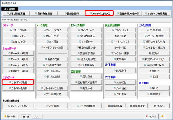The image size is (173, 120).
Task: Choose the メッセージボックス button
Action: pyautogui.click(x=99, y=13)
